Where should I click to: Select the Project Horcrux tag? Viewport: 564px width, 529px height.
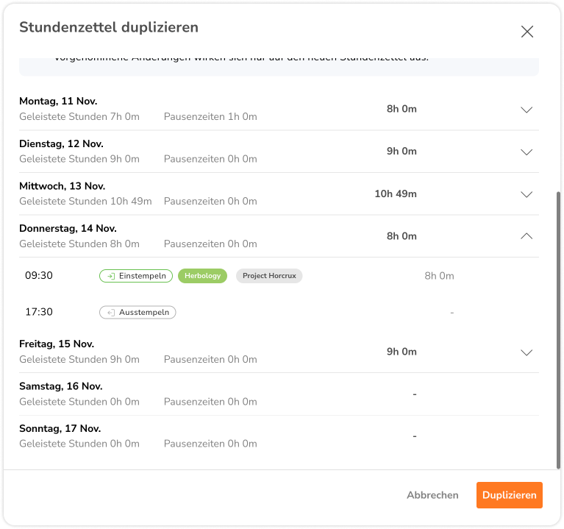point(269,276)
